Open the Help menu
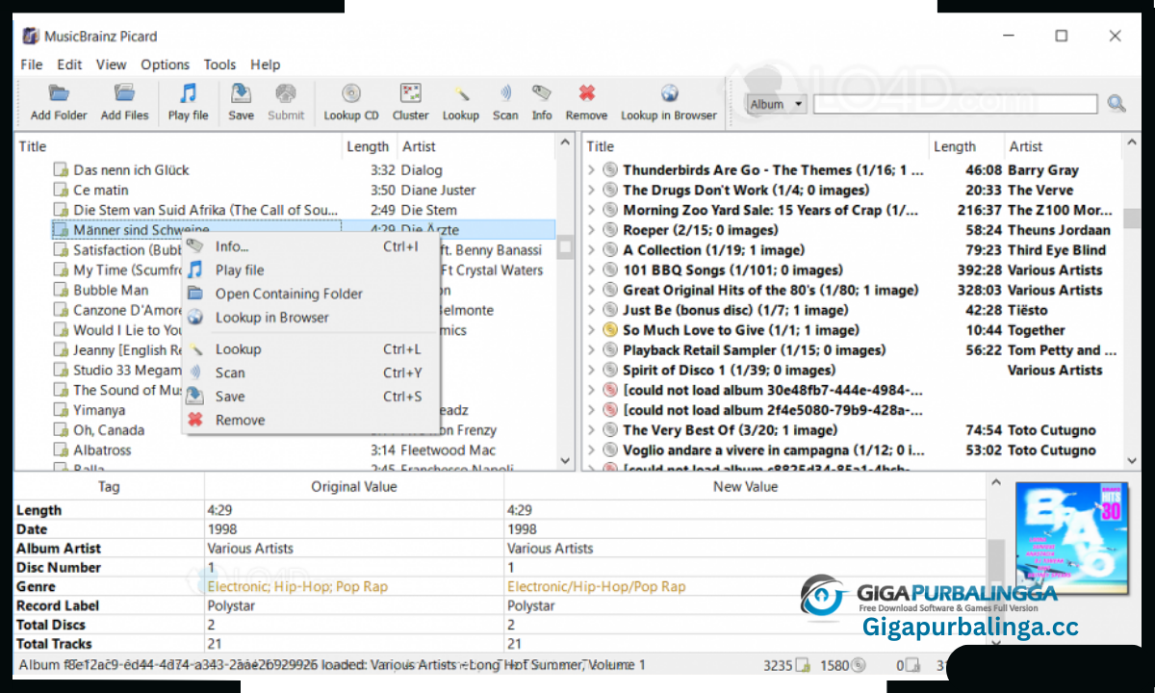This screenshot has width=1155, height=693. point(266,64)
